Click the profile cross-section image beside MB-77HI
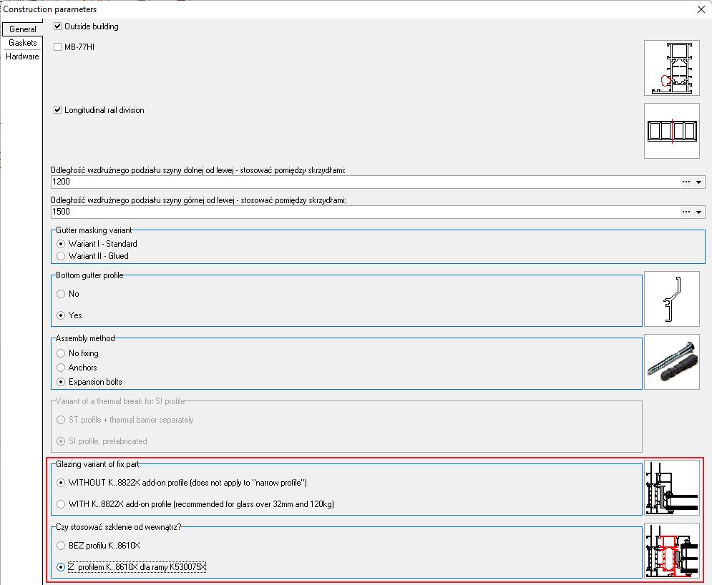This screenshot has width=712, height=585. [671, 68]
